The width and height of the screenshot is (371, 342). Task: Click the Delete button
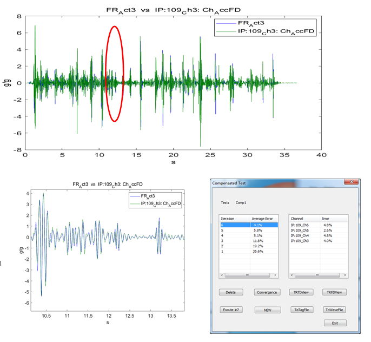coord(230,292)
